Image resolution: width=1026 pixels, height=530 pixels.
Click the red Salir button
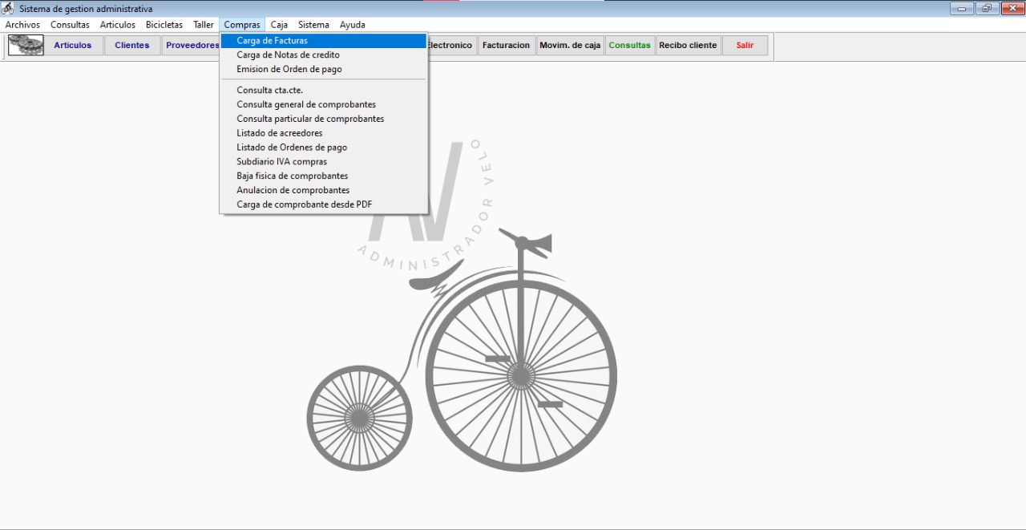(x=745, y=46)
